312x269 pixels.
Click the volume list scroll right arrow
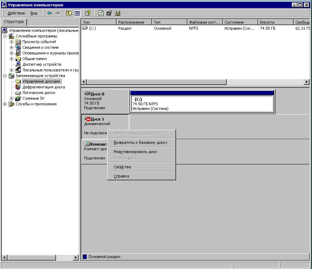(306, 82)
